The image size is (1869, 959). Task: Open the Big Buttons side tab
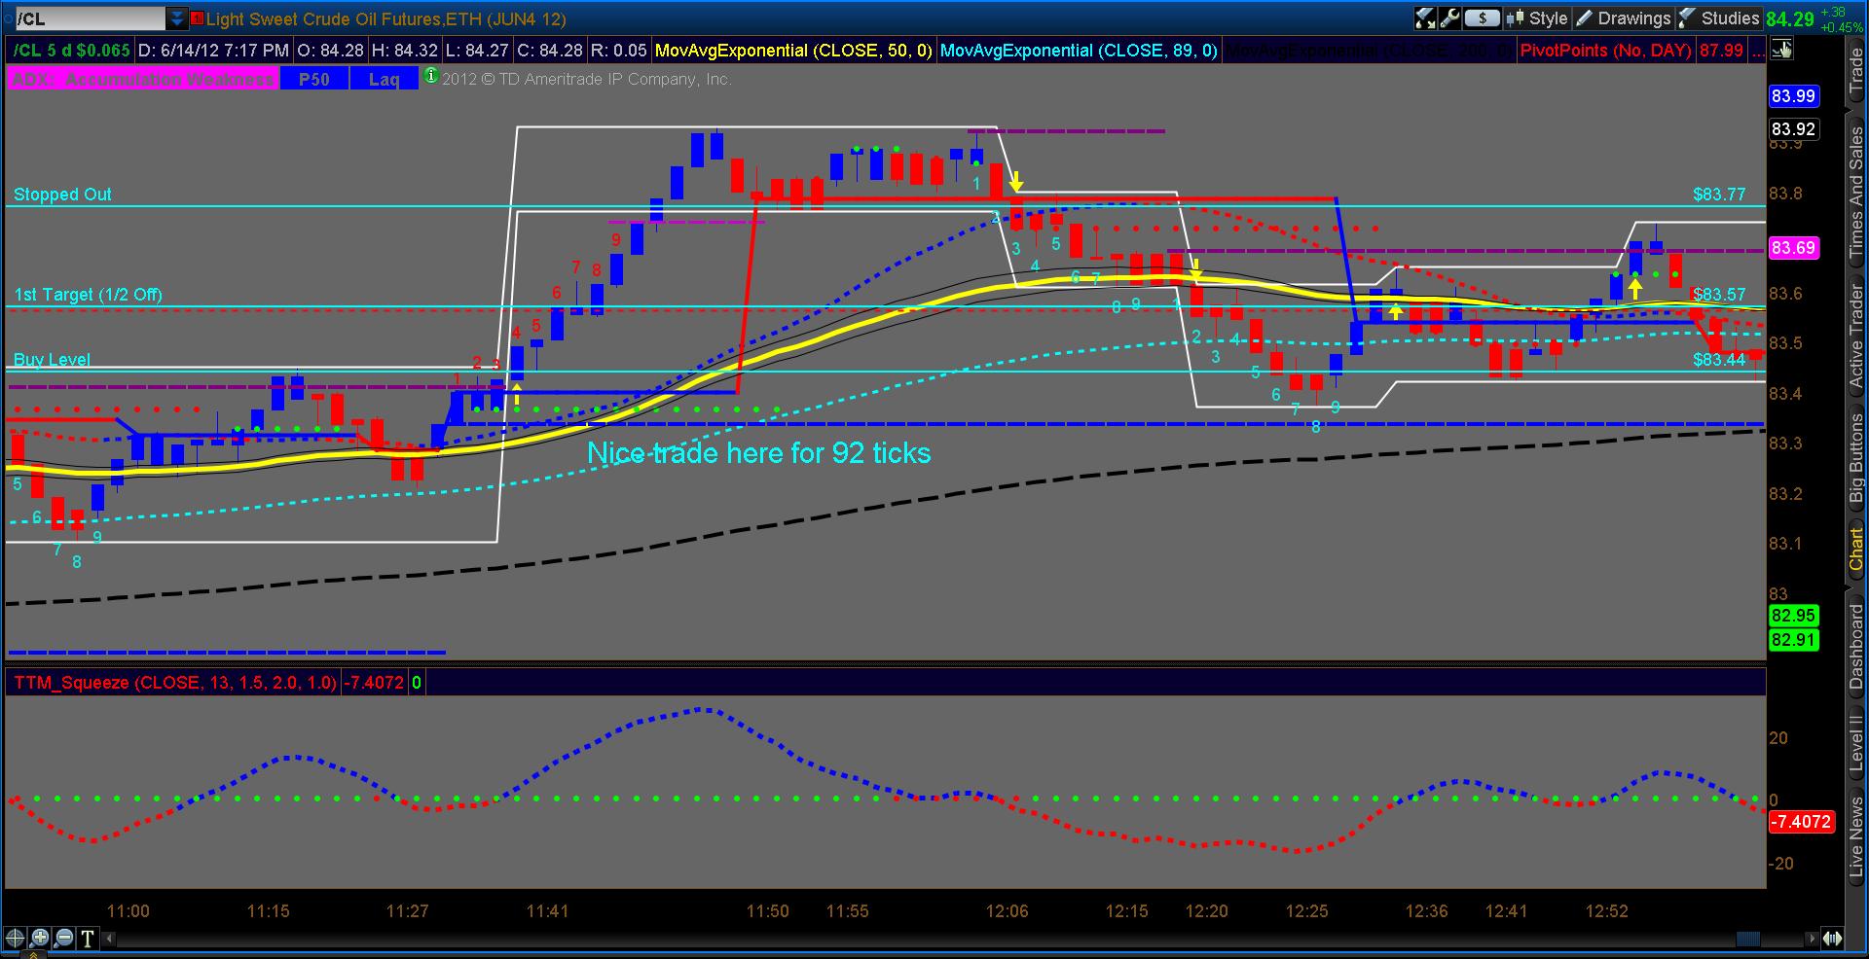tap(1856, 458)
